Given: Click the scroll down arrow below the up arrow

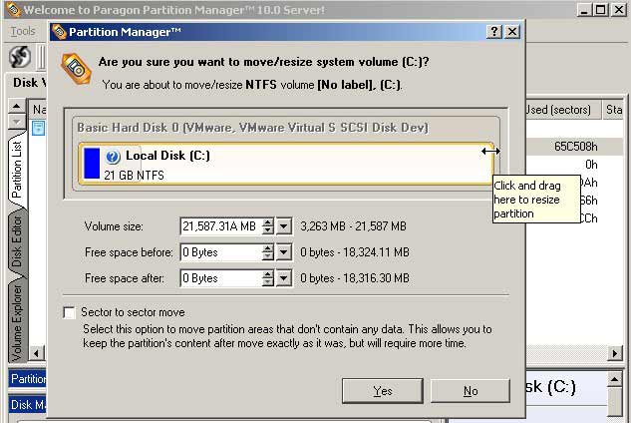Looking at the screenshot, I should 17,122.
